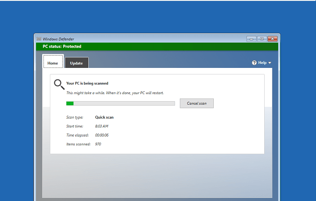316x201 pixels.
Task: Click the 'Windows Defender' window title text
Action: coord(58,39)
